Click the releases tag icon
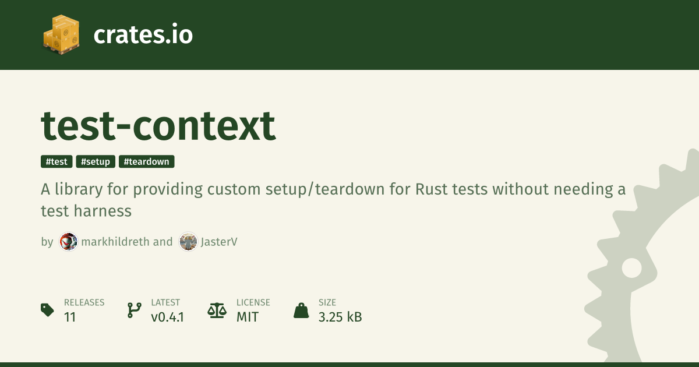699x367 pixels. click(48, 310)
